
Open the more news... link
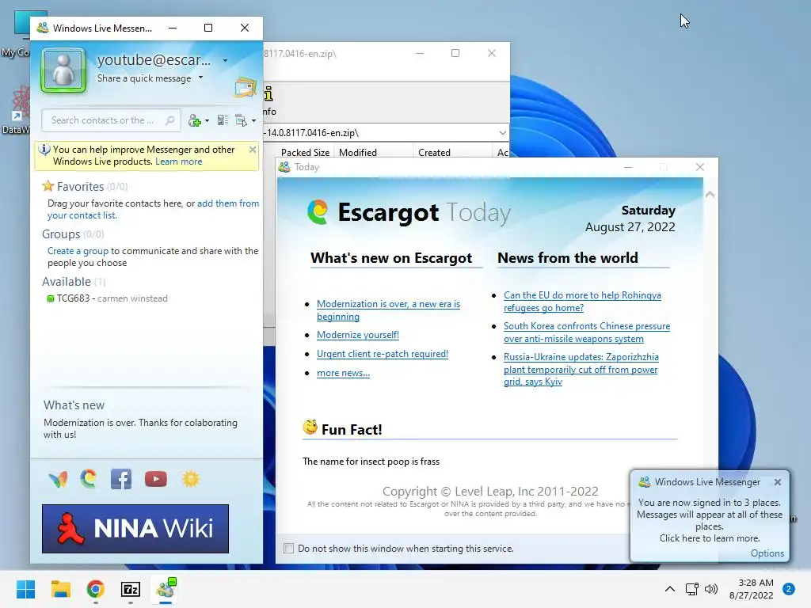pos(343,373)
